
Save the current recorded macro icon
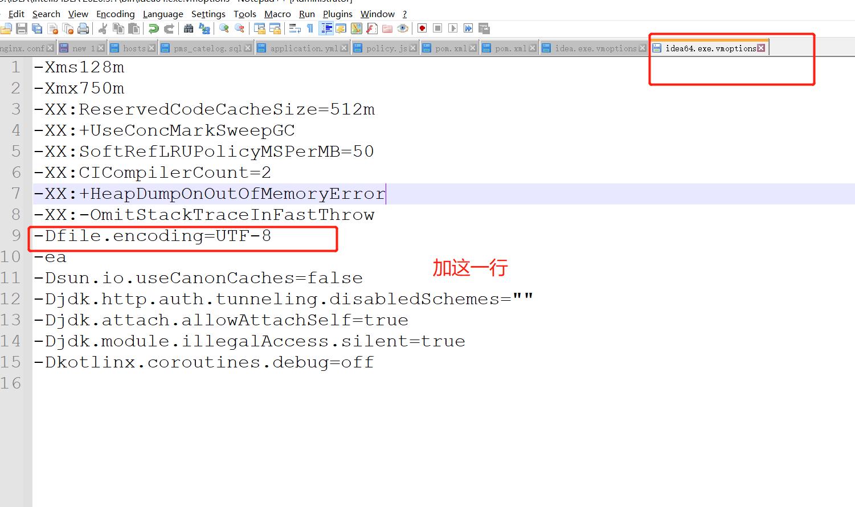(484, 28)
